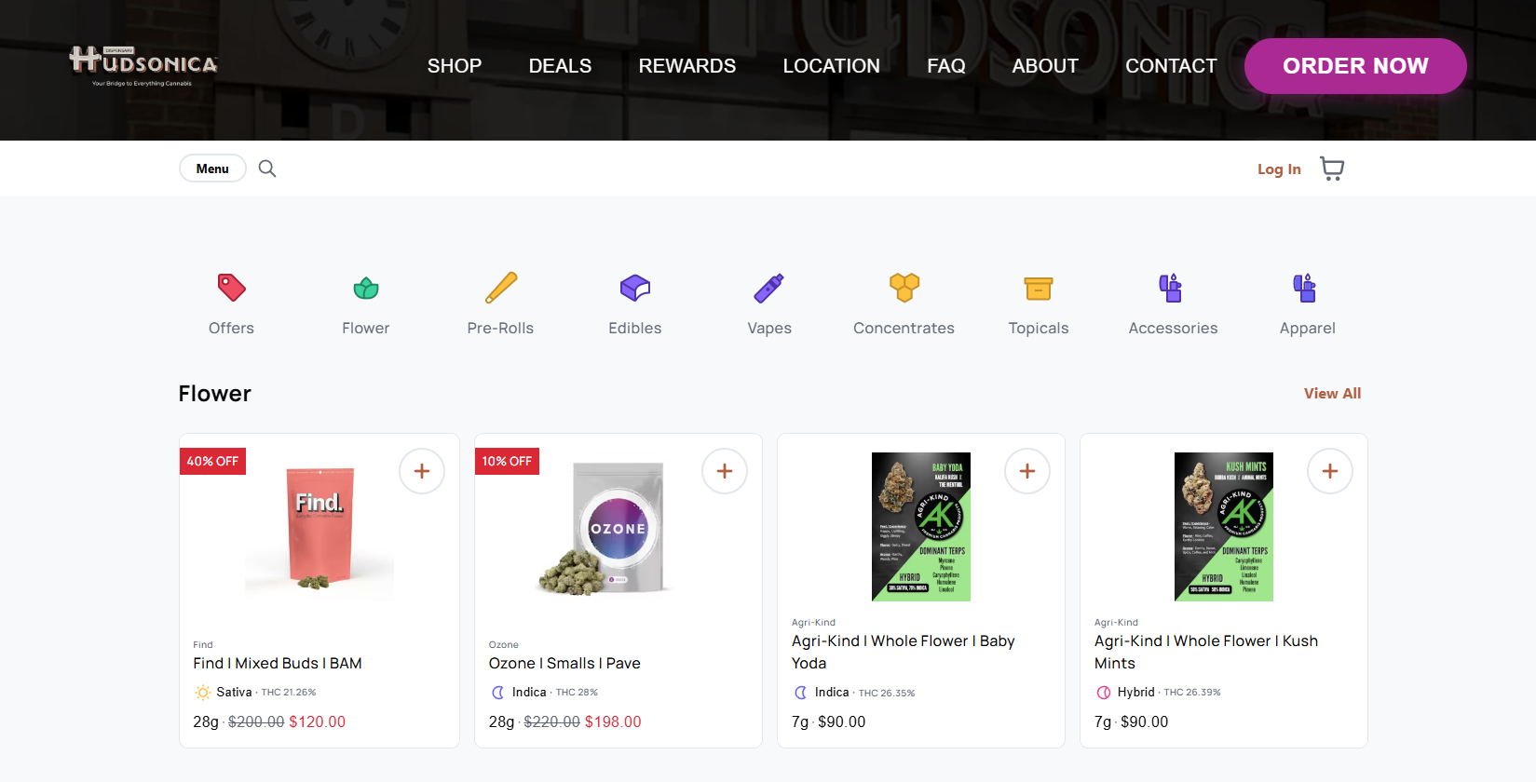The width and height of the screenshot is (1536, 782).
Task: Click the Ozone brand label
Action: 504,645
